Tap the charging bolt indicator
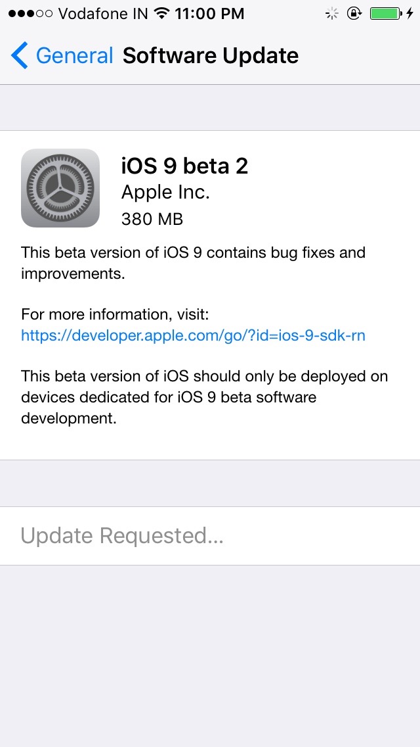The image size is (420, 747). pyautogui.click(x=410, y=13)
